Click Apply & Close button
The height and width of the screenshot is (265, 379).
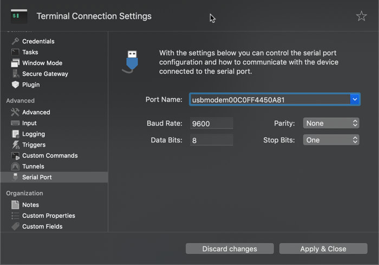[x=323, y=249]
